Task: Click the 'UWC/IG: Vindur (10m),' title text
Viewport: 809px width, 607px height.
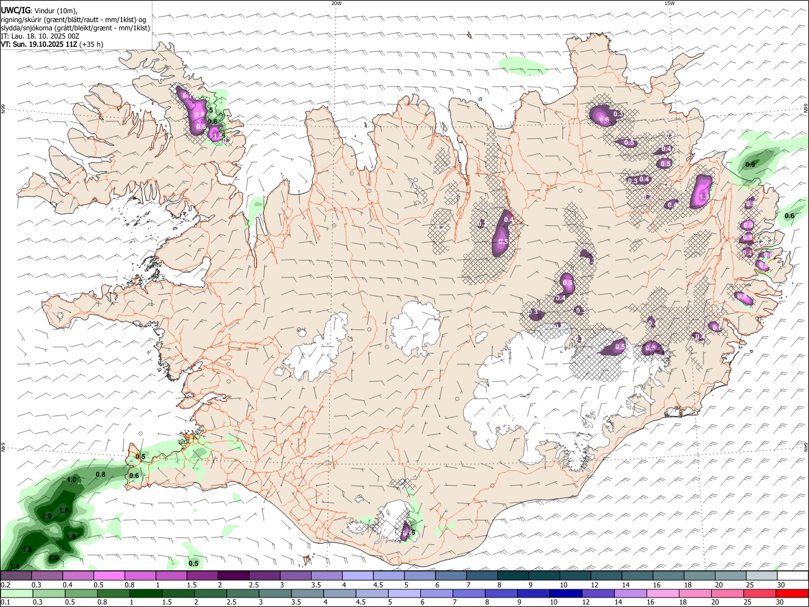Action: tap(39, 9)
